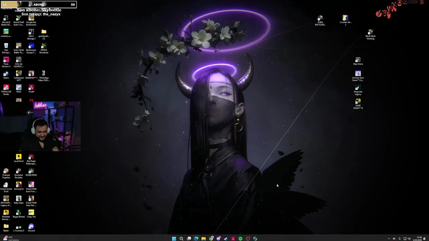Launch Only Up LIZARDS shortcut
Screen dimensions: 429x241
click(19, 62)
